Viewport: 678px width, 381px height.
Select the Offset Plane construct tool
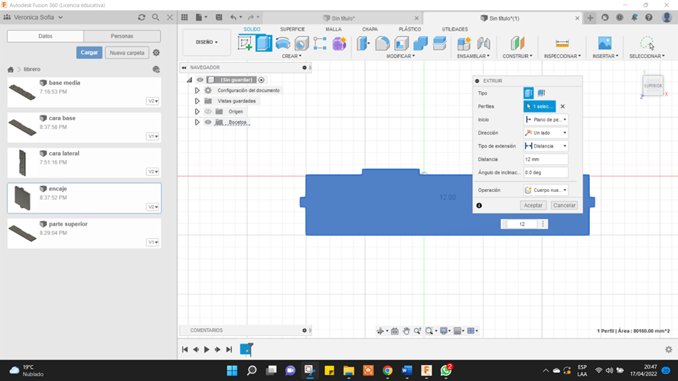[x=517, y=44]
